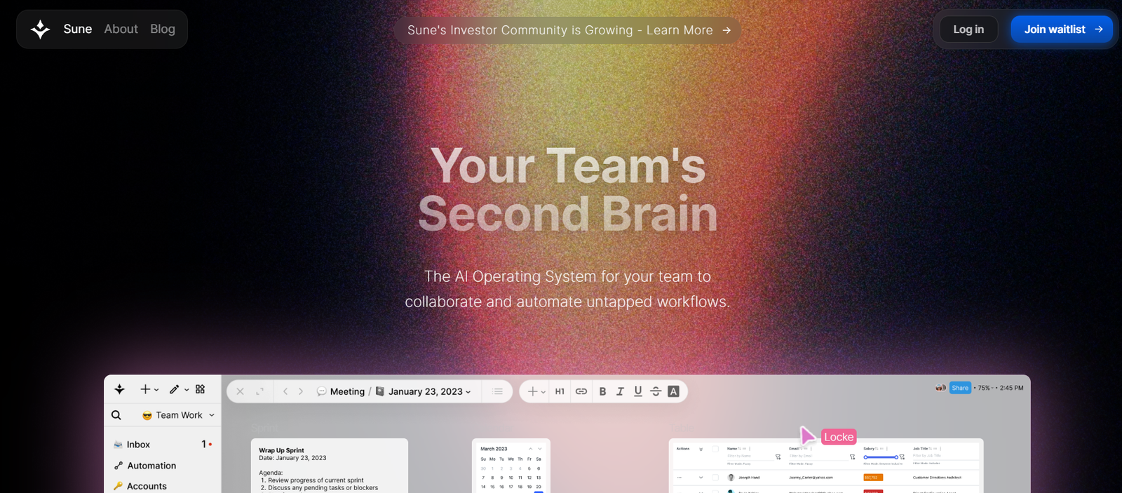
Task: Apply italic formatting with I icon
Action: (x=620, y=391)
